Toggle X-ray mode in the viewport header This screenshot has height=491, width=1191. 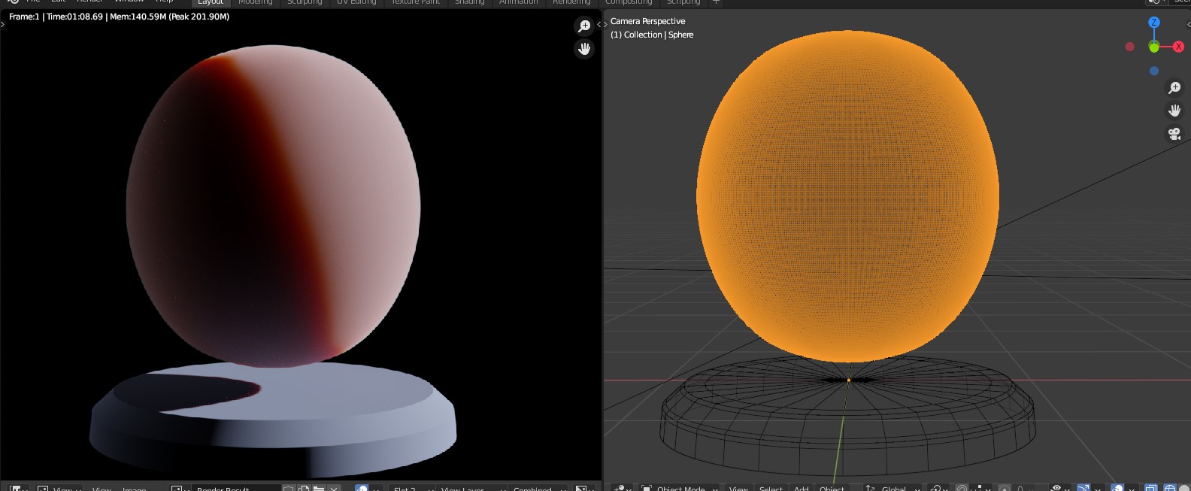[1151, 488]
